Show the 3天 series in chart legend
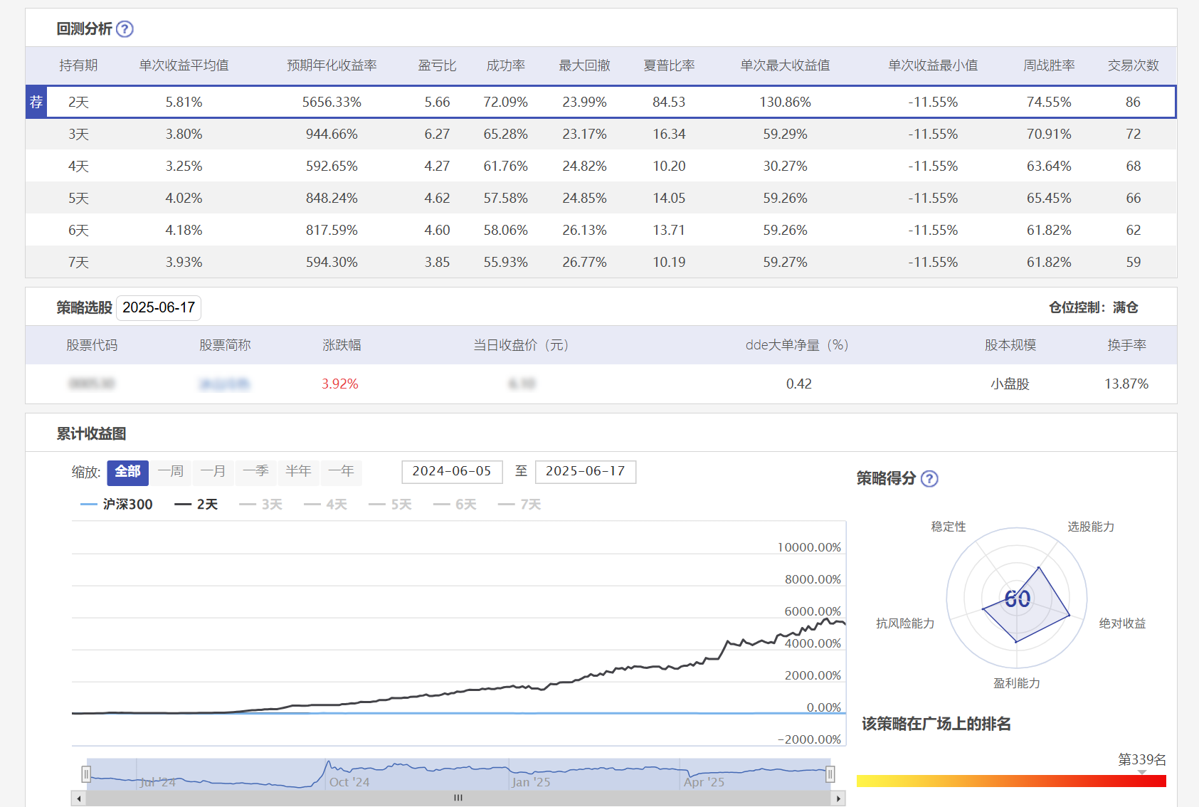This screenshot has width=1199, height=807. (x=261, y=505)
